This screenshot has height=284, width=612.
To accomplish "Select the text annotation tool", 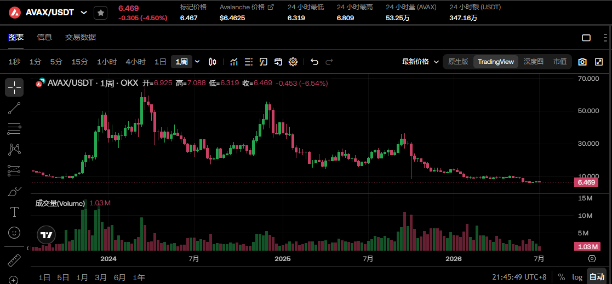I will pos(14,212).
